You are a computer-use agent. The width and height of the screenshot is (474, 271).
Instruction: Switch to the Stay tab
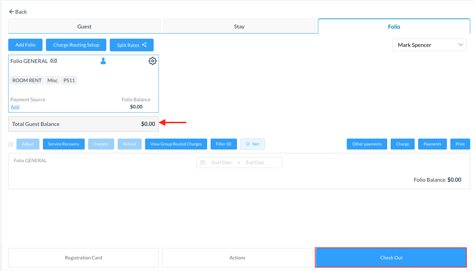239,26
